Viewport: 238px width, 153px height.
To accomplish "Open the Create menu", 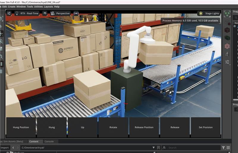I will tap(12, 7).
